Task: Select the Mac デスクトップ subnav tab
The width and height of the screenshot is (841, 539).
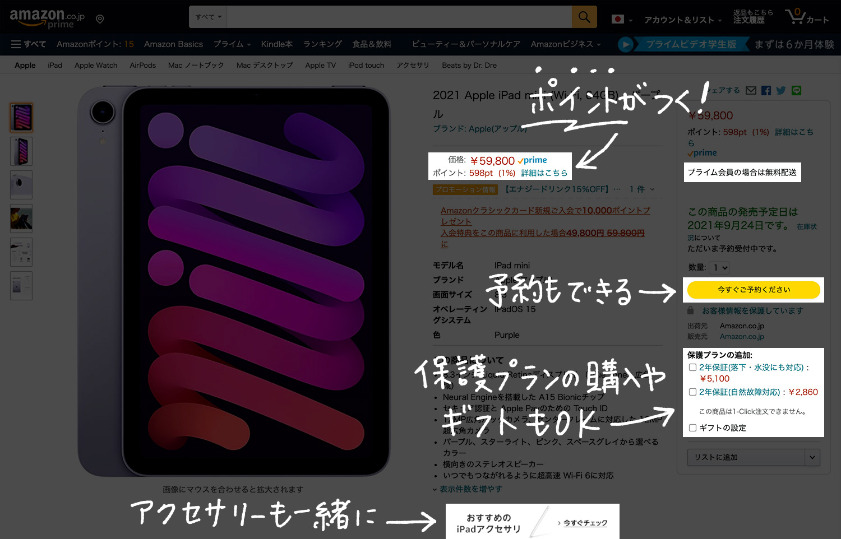Action: (265, 65)
